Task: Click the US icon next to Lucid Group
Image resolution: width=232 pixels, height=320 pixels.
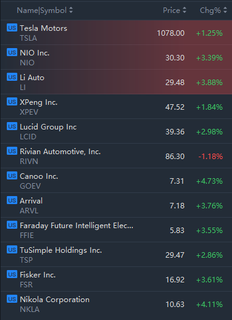Action: (12, 126)
